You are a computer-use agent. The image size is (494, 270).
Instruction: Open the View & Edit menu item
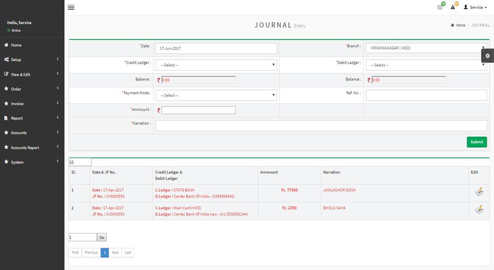click(x=32, y=74)
